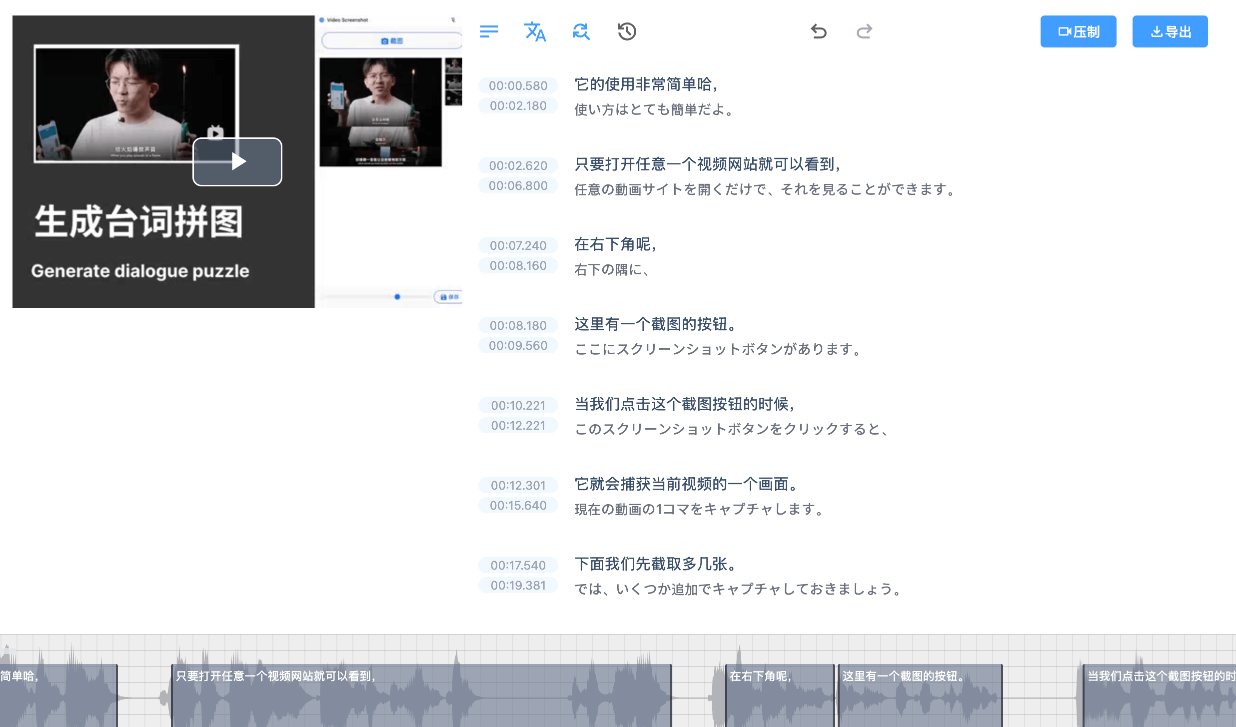Screen dimensions: 1236x727
Task: Select Japanese translation ここにスクリーンショットボタンがあります
Action: coord(718,349)
